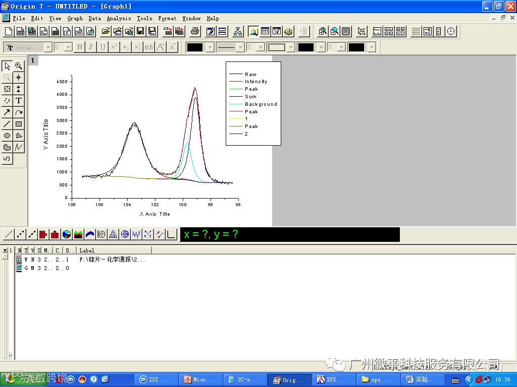517x387 pixels.
Task: Open the font size dropdown
Action: (x=68, y=47)
